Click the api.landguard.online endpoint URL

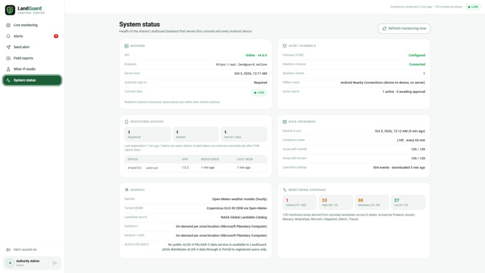tap(241, 64)
